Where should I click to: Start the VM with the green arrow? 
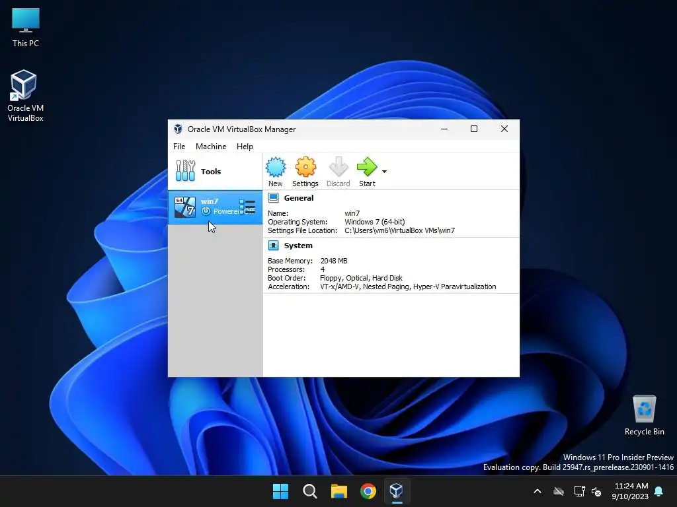coord(367,167)
